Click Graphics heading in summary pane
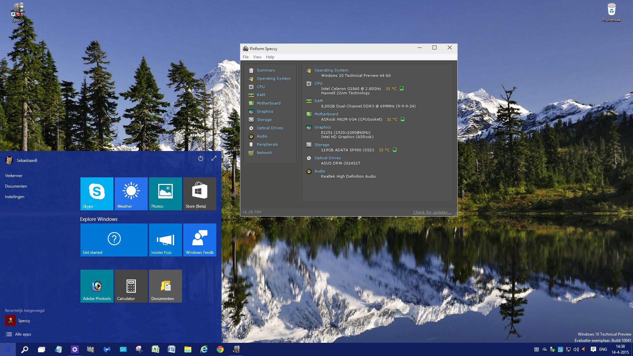Screen dimensions: 633x356 pos(322,127)
